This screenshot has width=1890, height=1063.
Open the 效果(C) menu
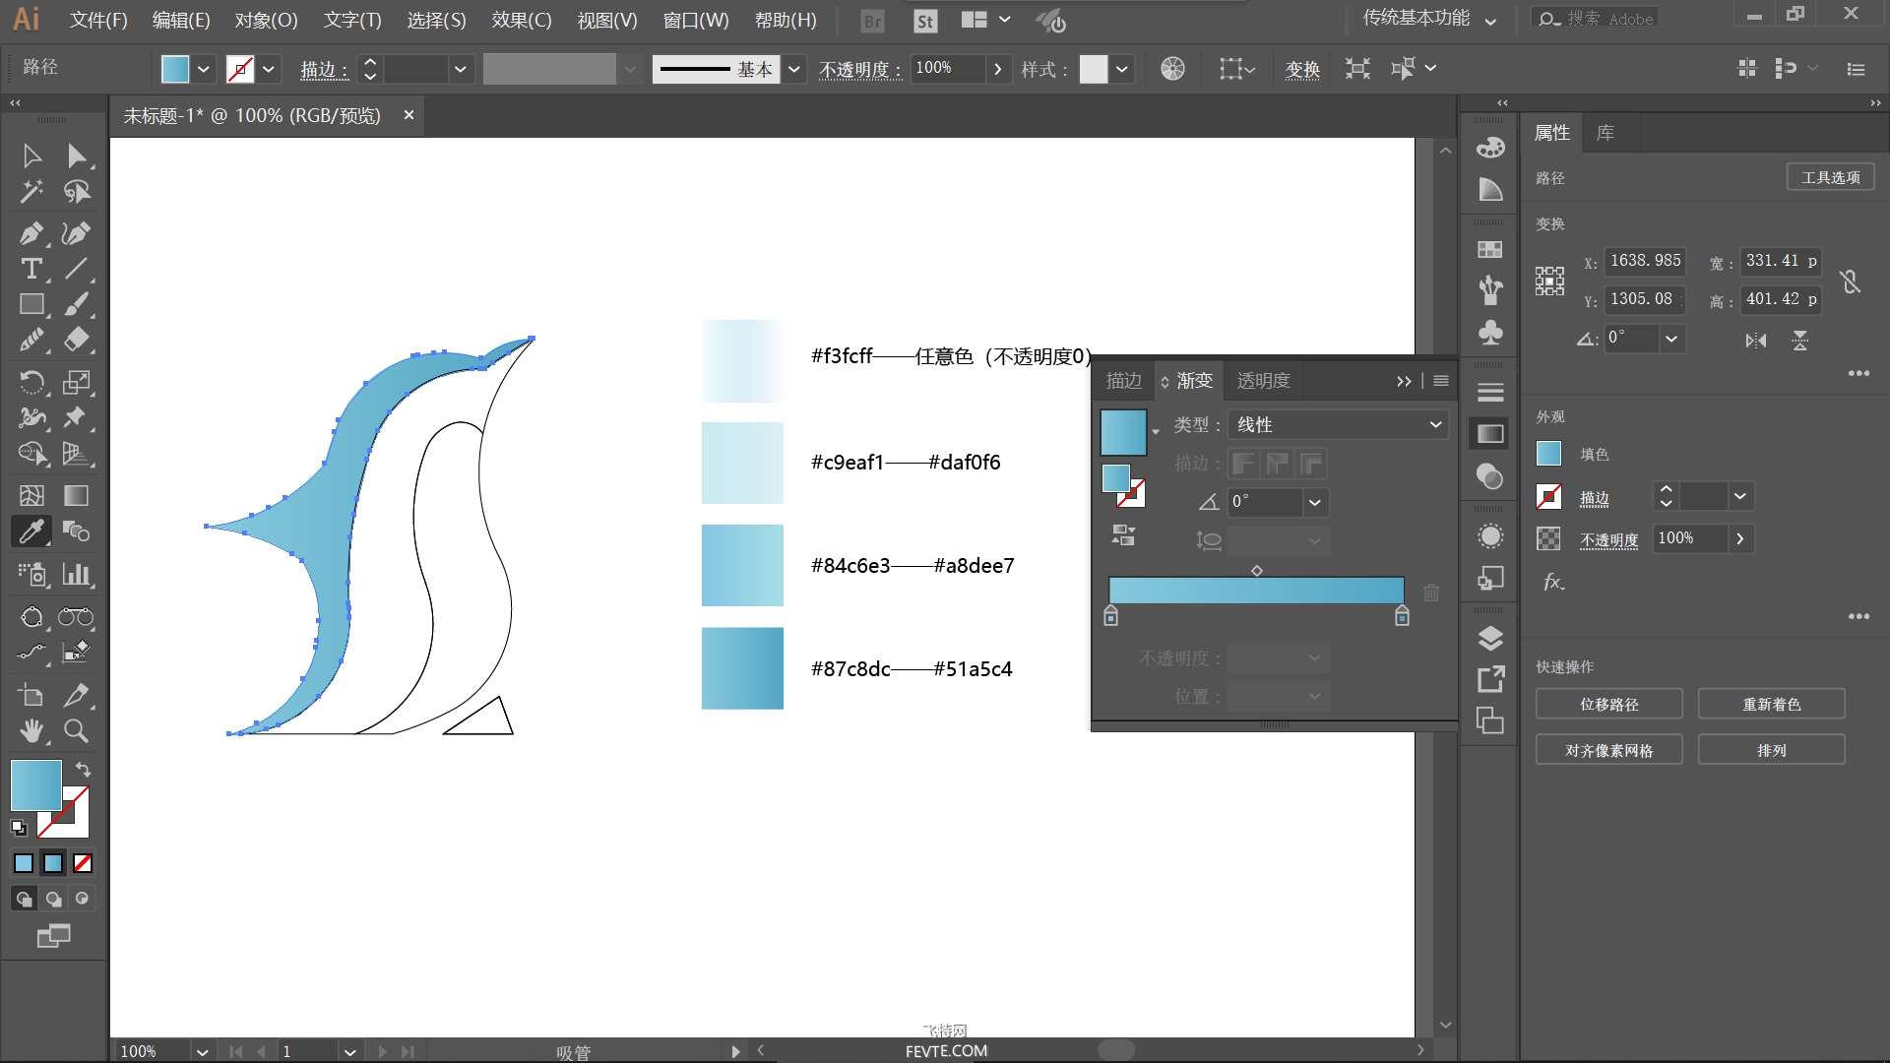click(x=522, y=20)
